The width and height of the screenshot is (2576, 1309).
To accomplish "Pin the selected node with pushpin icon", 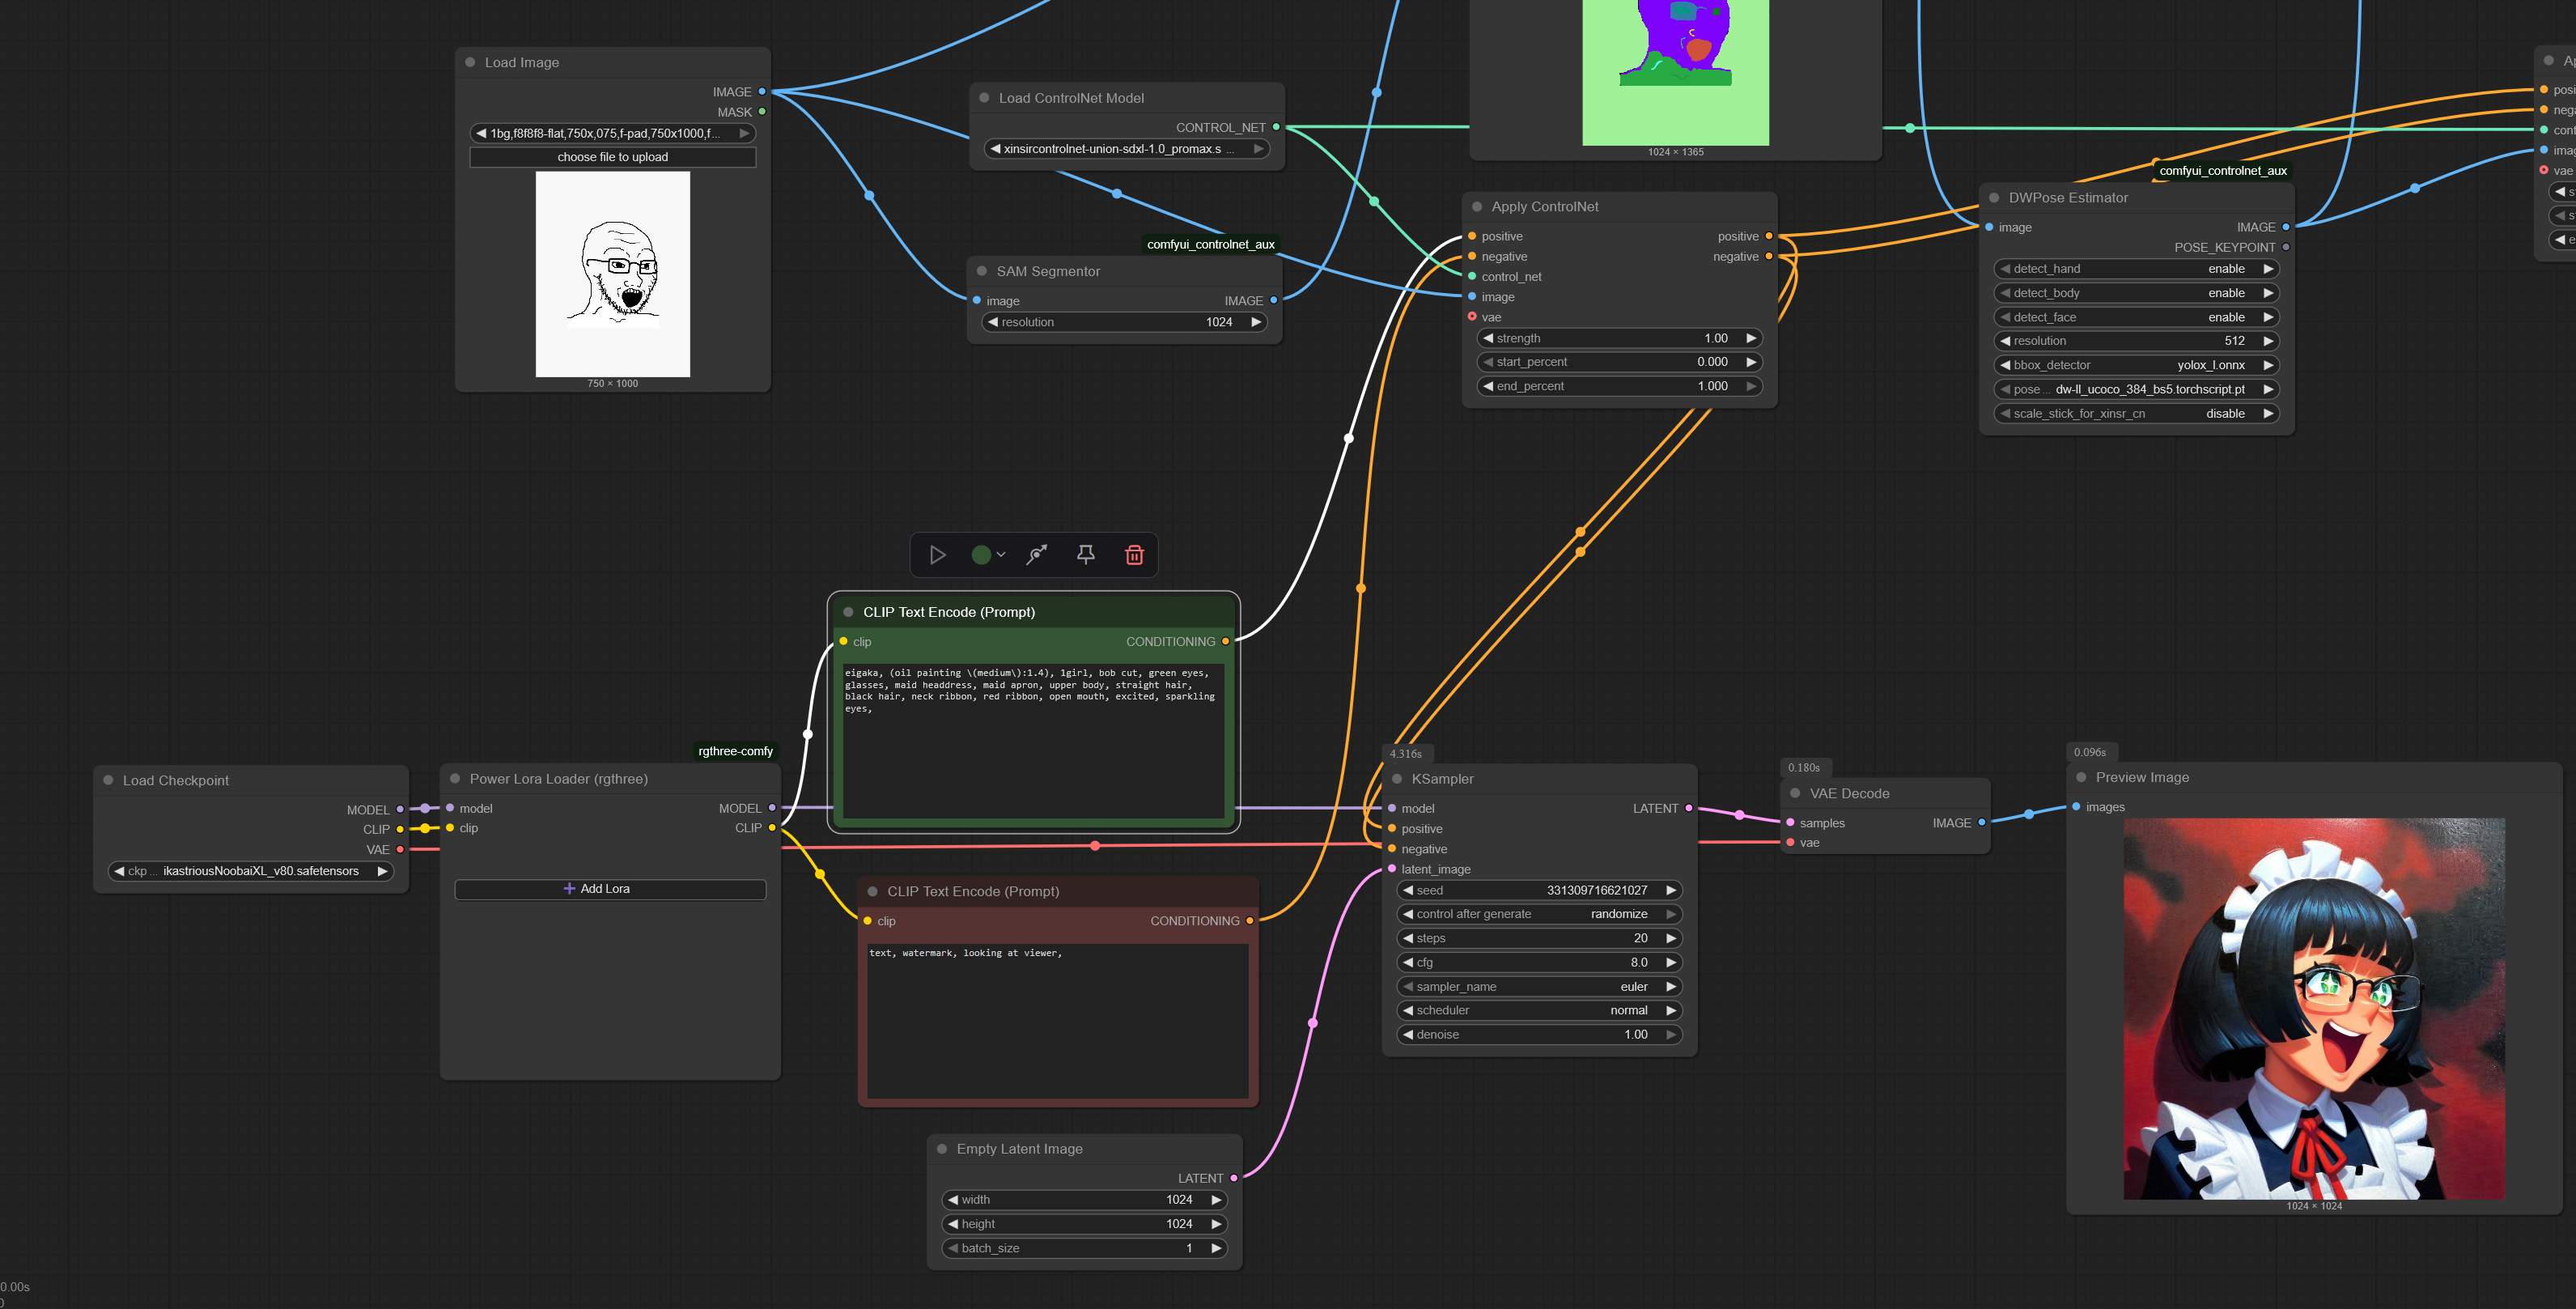I will coord(1085,555).
